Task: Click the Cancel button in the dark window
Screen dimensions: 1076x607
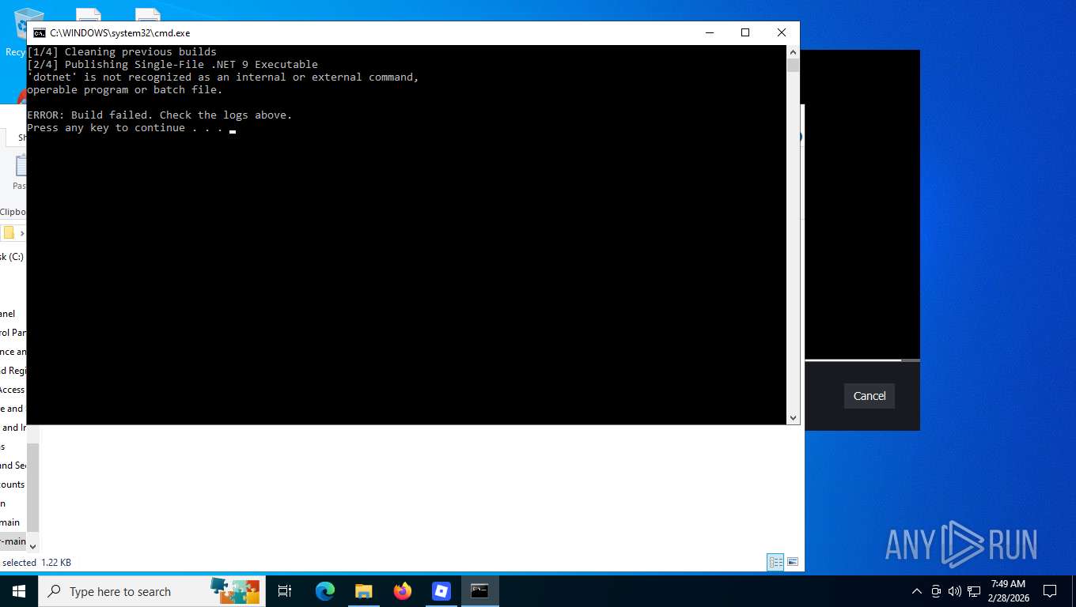Action: click(870, 396)
